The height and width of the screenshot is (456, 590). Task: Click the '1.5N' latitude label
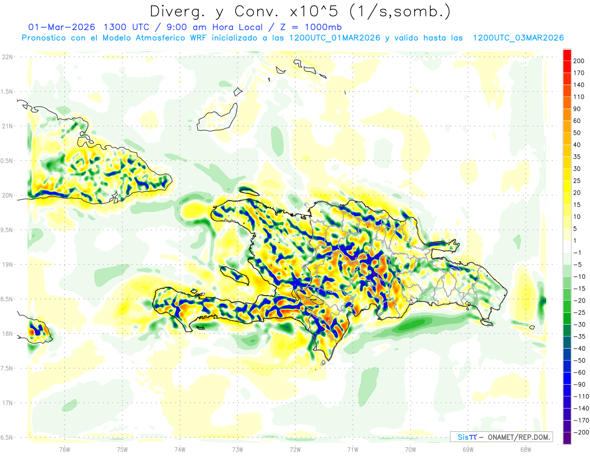click(x=7, y=91)
